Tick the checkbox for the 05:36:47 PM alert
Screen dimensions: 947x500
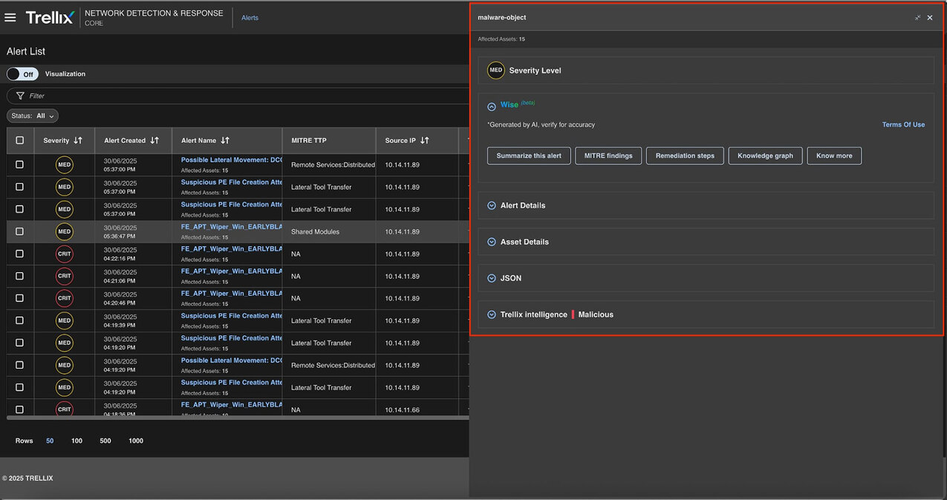click(19, 231)
